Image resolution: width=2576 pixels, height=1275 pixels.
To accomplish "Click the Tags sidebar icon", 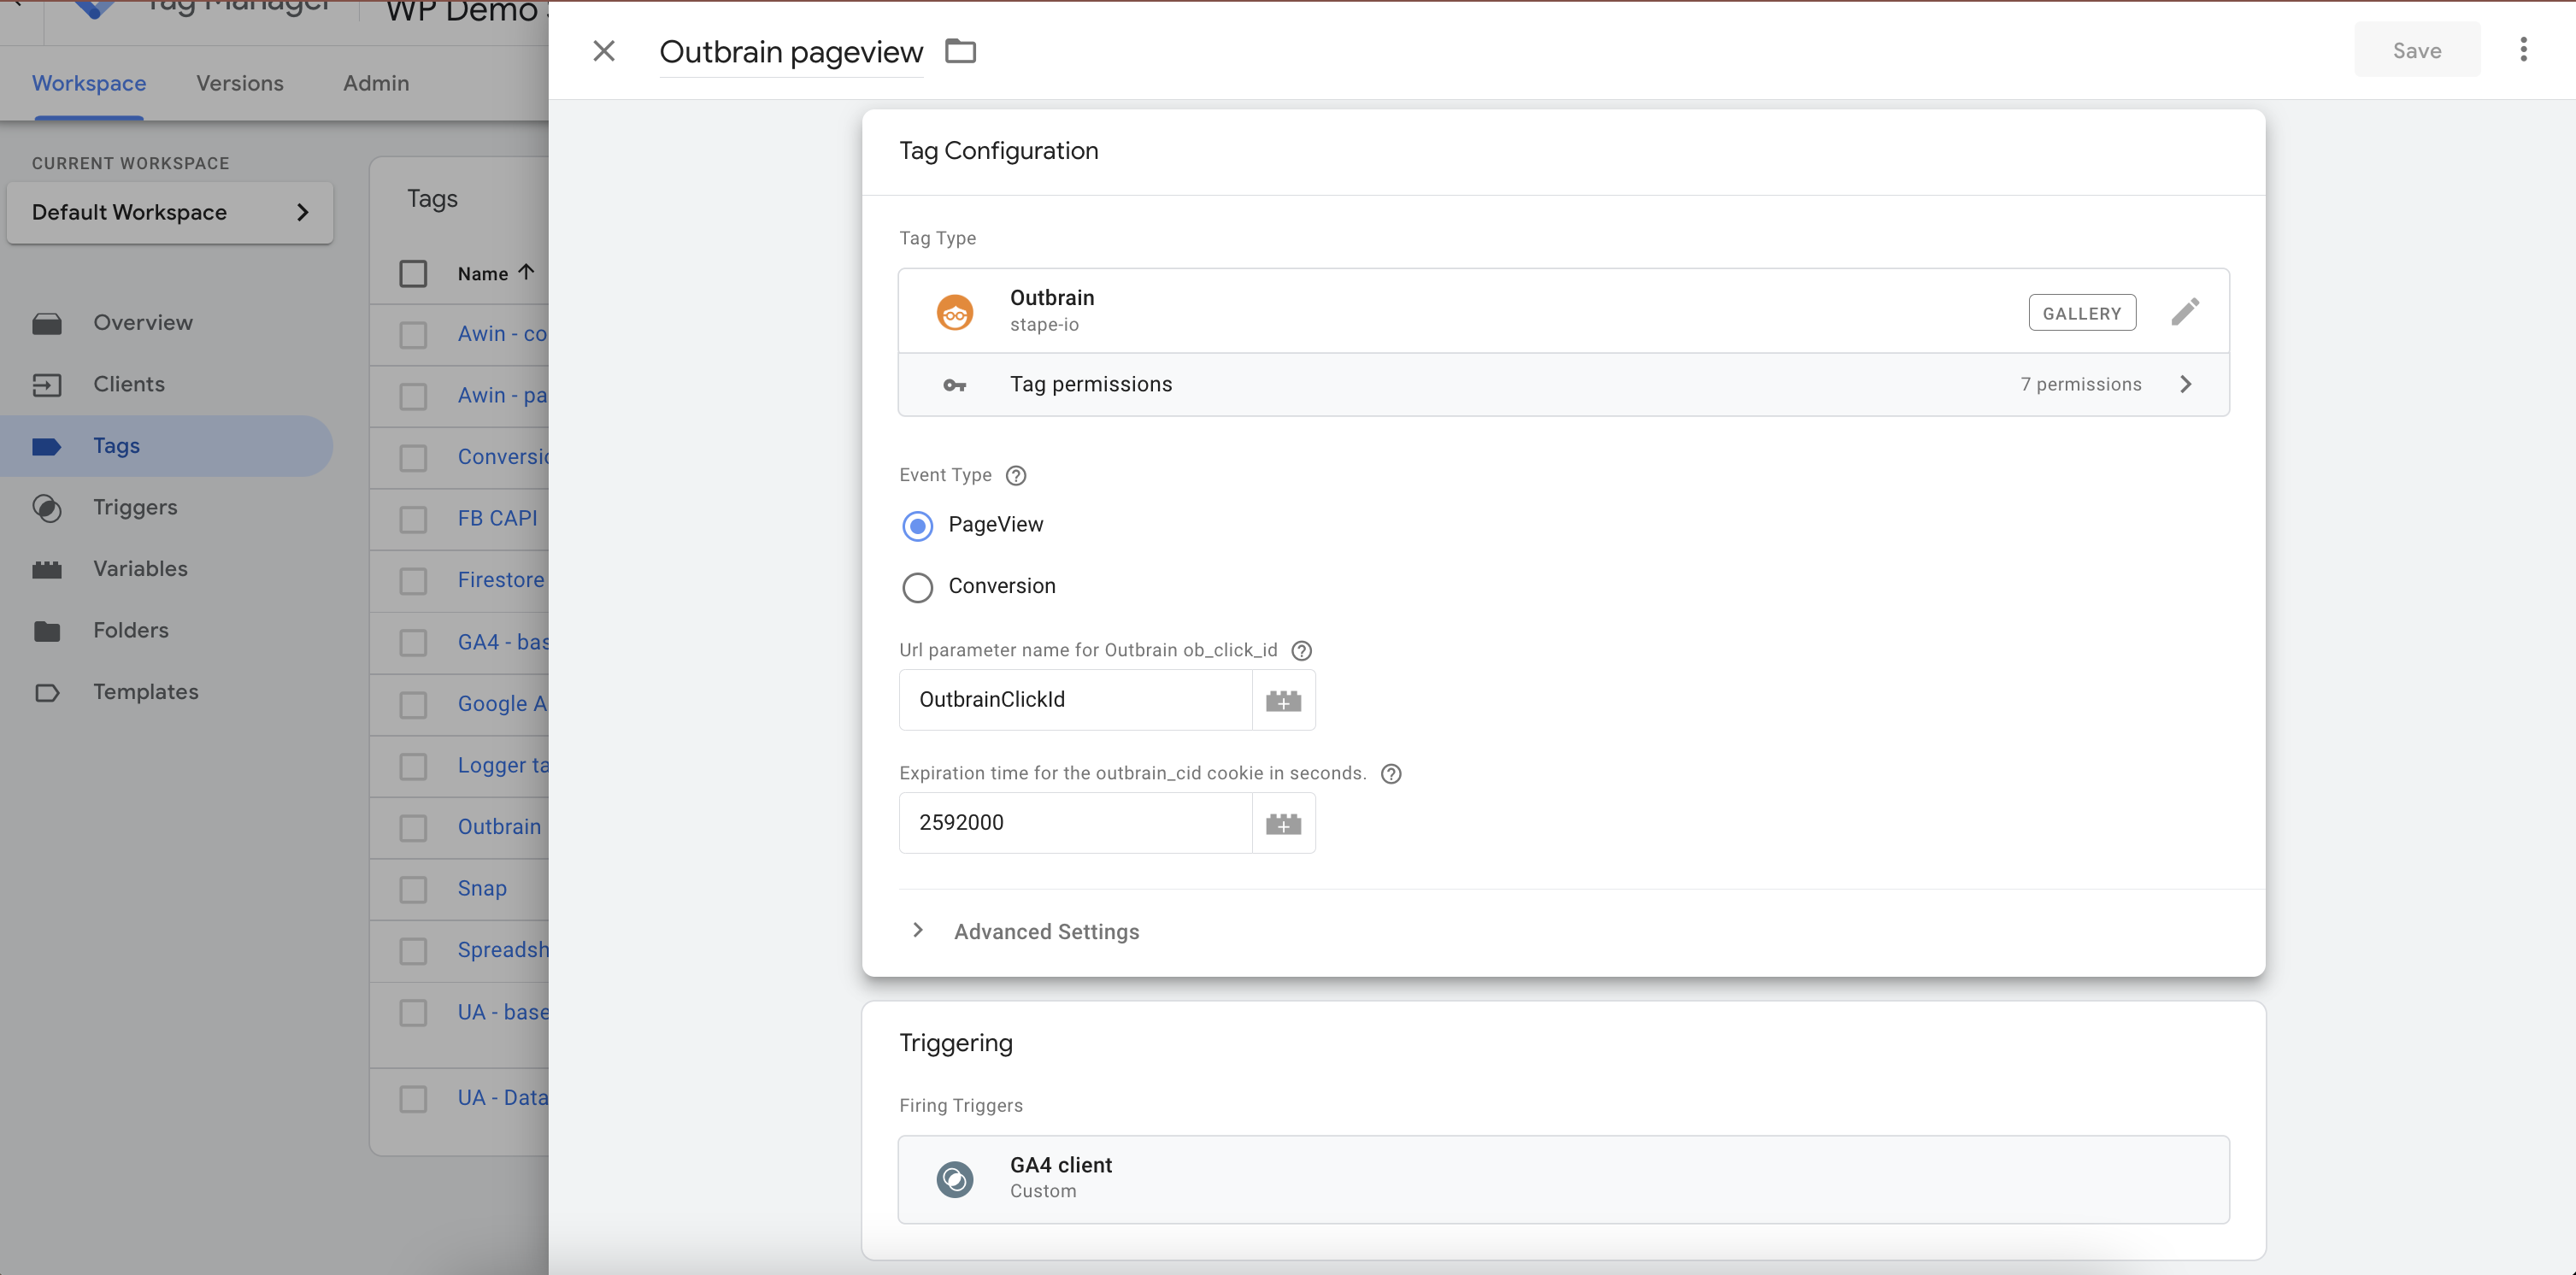I will coord(46,446).
